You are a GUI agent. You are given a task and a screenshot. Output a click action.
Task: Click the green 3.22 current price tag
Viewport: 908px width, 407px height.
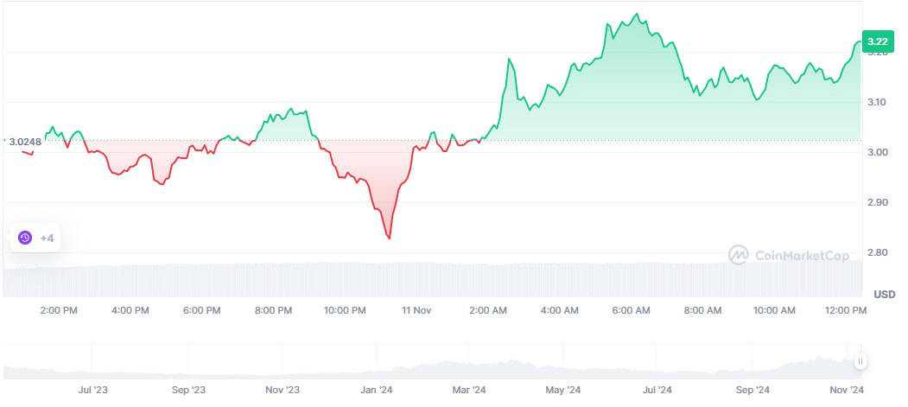(x=877, y=41)
